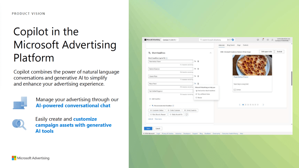Add 'Drink Creativity' suggested headline

pyautogui.click(x=190, y=110)
